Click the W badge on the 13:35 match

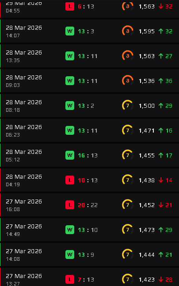click(70, 56)
